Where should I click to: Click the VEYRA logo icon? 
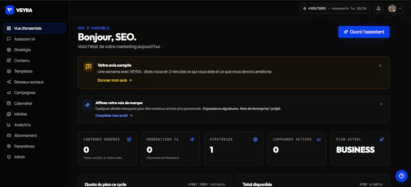coord(10,10)
